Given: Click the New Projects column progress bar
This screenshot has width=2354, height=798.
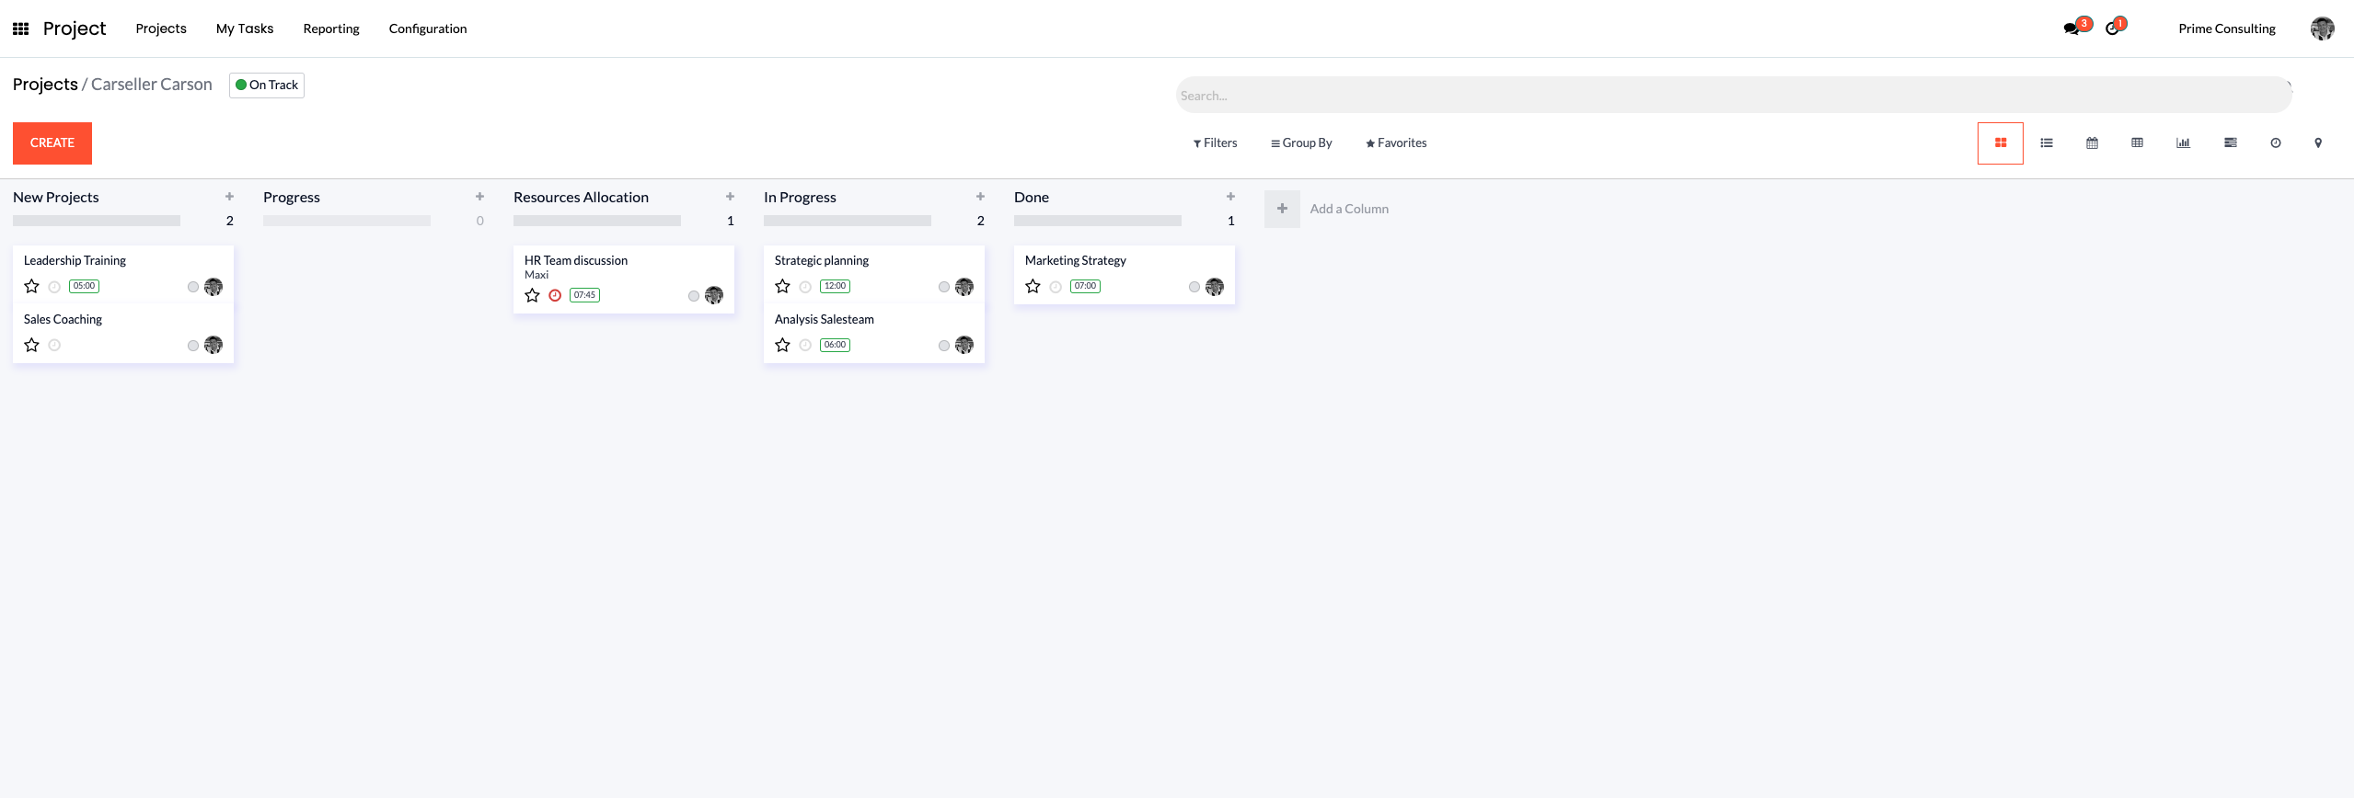Looking at the screenshot, I should [97, 221].
